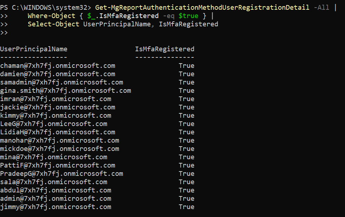Click the $true value in the filter

pyautogui.click(x=188, y=16)
